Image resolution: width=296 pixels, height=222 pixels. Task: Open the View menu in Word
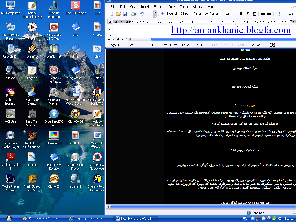133,7
